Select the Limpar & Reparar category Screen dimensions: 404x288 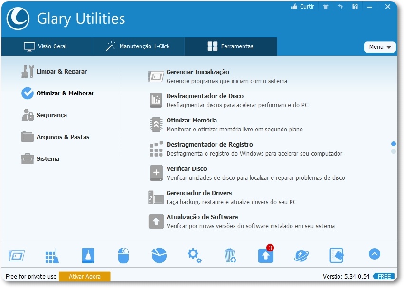[54, 71]
